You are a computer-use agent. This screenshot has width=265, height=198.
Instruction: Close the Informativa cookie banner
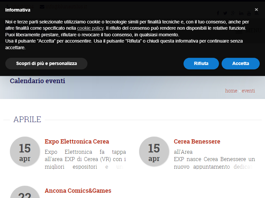pyautogui.click(x=256, y=10)
